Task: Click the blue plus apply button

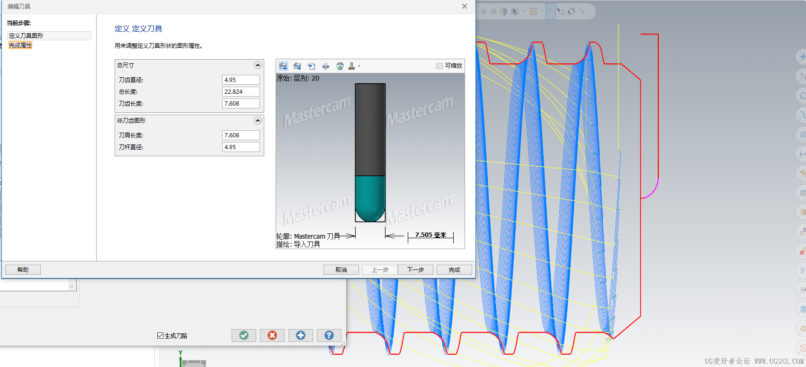Action: [x=301, y=335]
